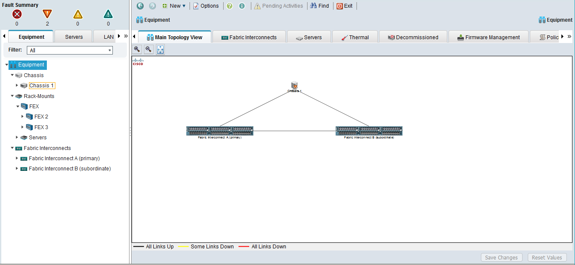The height and width of the screenshot is (265, 575).
Task: Expand the Servers node under Rack-Mounts
Action: pyautogui.click(x=17, y=137)
